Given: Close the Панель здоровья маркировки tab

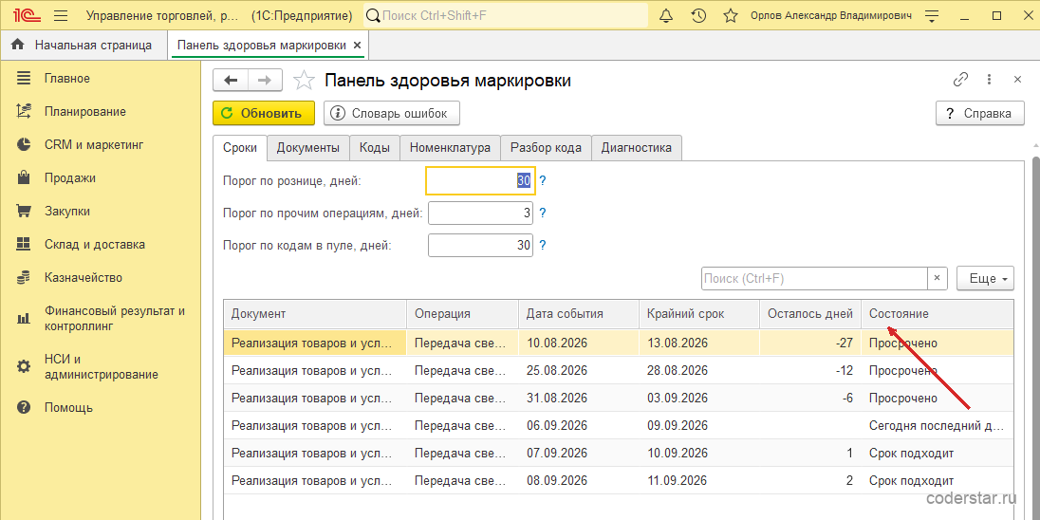Looking at the screenshot, I should (357, 46).
